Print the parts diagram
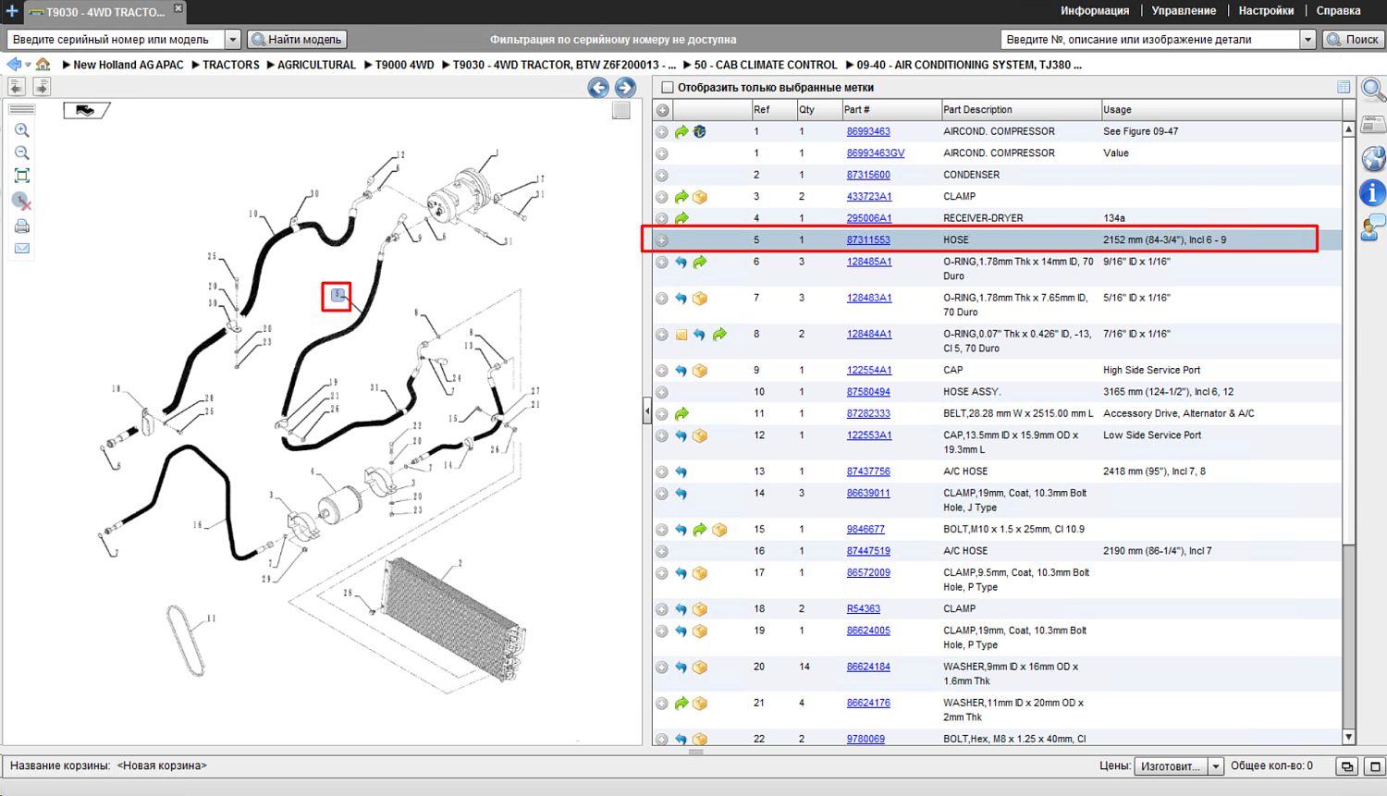This screenshot has width=1387, height=796. [x=22, y=226]
